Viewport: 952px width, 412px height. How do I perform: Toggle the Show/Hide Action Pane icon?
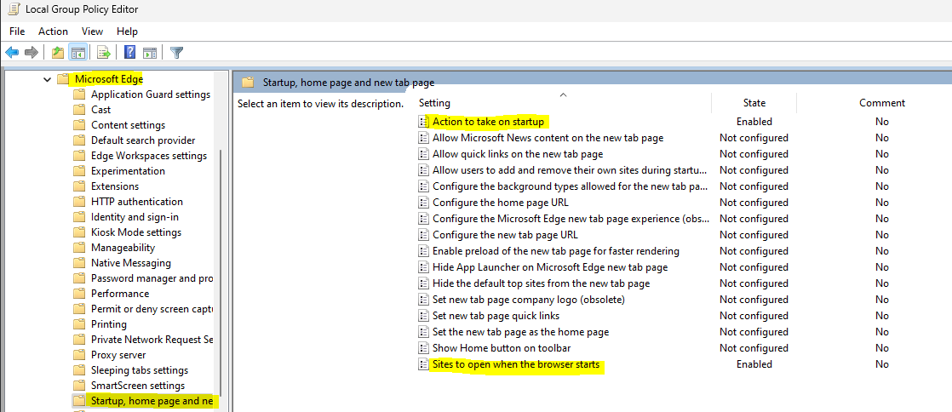coord(150,53)
